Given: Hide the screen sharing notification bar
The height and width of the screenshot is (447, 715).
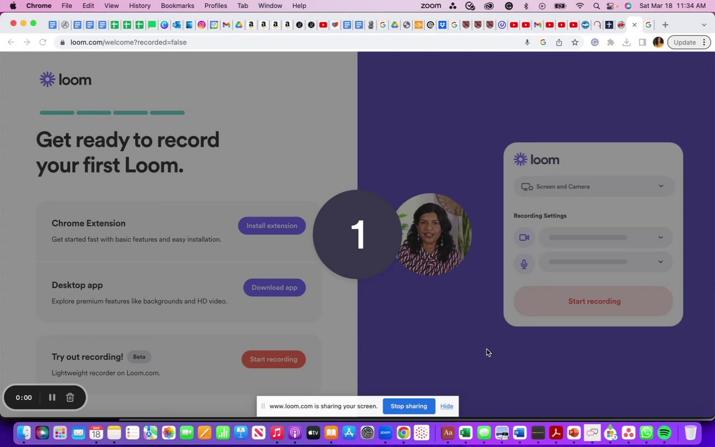Looking at the screenshot, I should coord(447,406).
